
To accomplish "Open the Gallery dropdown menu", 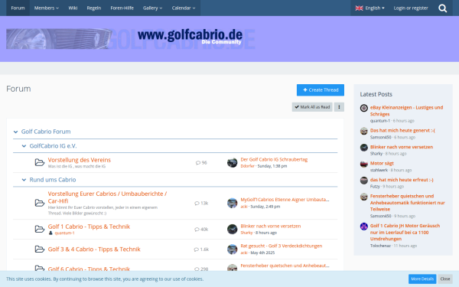I will tap(152, 8).
